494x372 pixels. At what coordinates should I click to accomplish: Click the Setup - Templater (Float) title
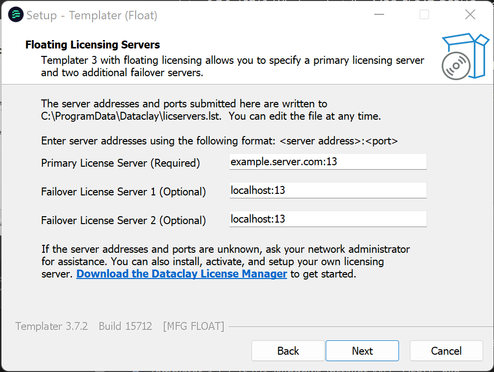click(92, 15)
